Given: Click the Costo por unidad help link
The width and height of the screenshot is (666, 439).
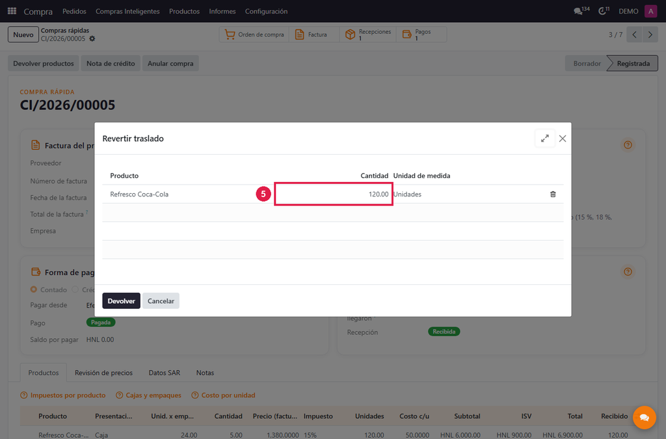Looking at the screenshot, I should [x=224, y=395].
